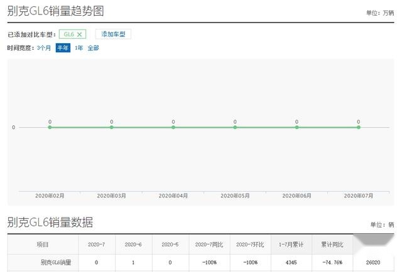
Task: Click the 2020-6 column header
Action: (133, 244)
